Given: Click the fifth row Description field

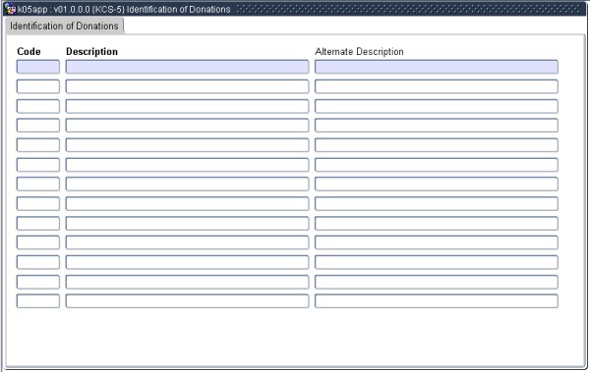Looking at the screenshot, I should 187,145.
